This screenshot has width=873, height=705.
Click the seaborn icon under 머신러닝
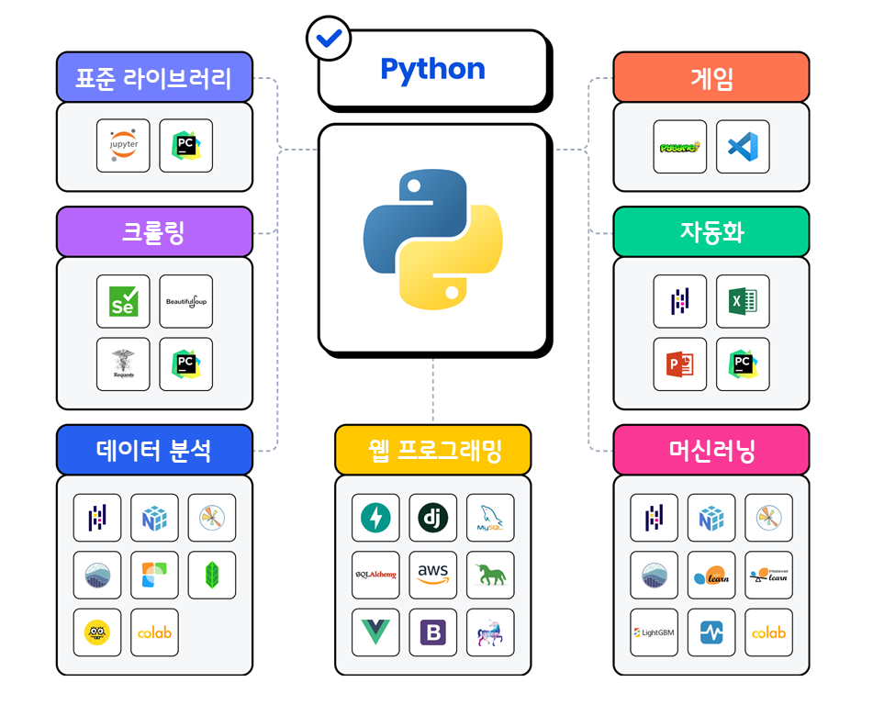[x=655, y=576]
